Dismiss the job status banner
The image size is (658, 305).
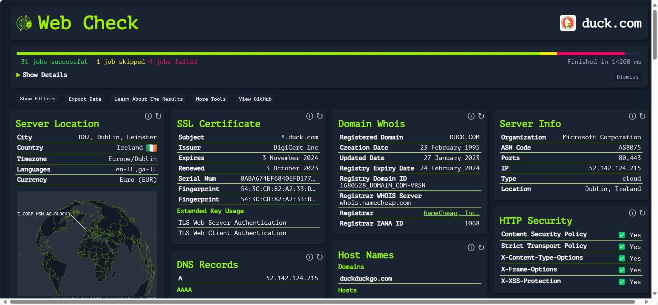pyautogui.click(x=627, y=77)
